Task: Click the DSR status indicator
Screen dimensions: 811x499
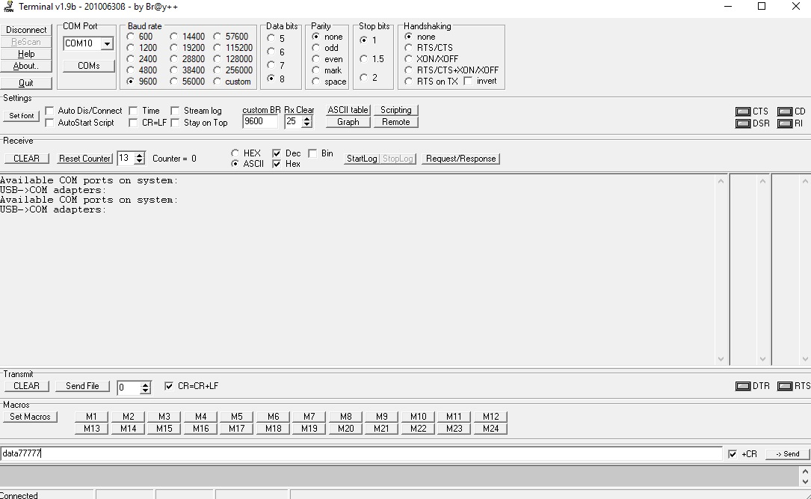Action: click(743, 123)
